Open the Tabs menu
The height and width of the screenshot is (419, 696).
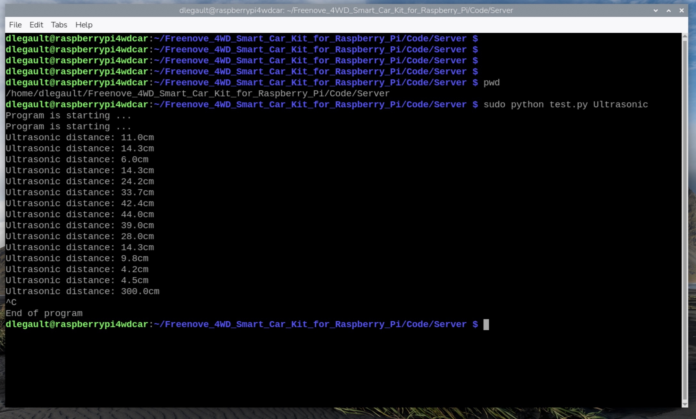(59, 25)
